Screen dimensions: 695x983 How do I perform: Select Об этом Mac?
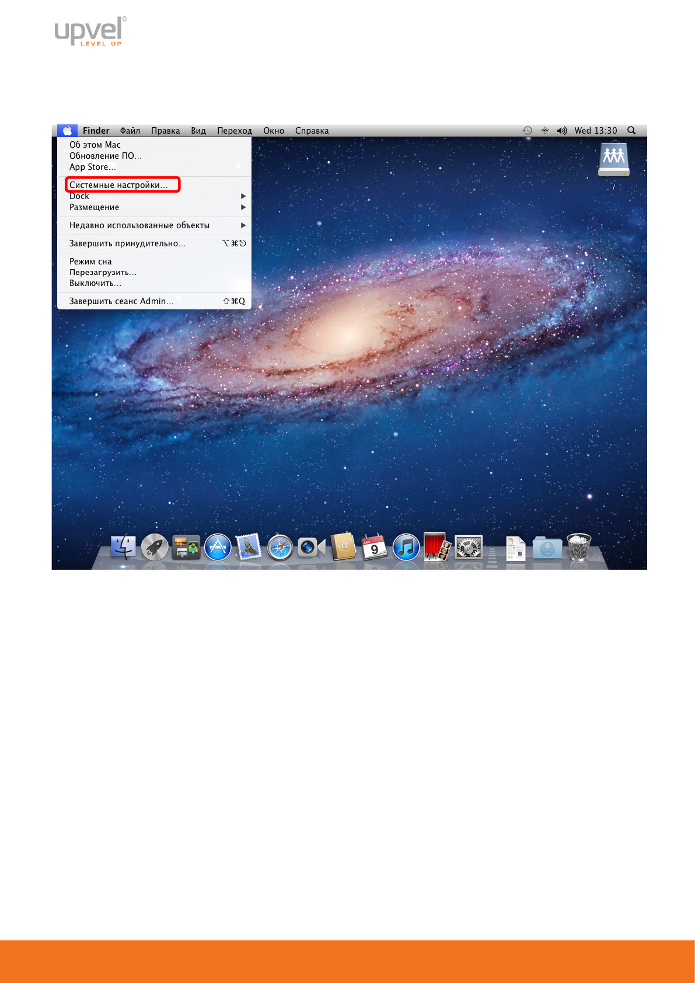click(x=95, y=145)
